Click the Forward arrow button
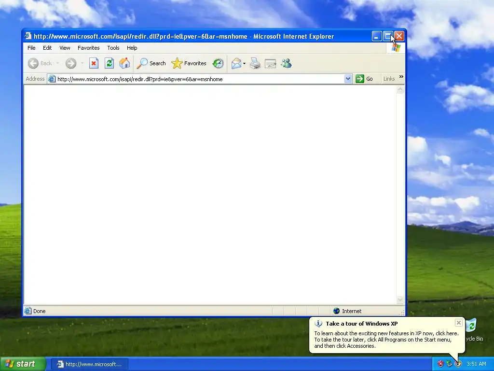 pos(71,63)
